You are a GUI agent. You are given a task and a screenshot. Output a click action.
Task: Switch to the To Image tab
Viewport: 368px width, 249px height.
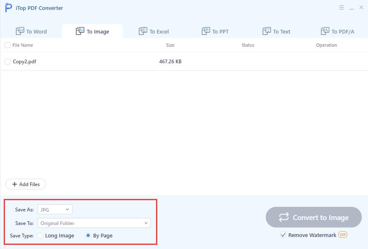coord(92,31)
